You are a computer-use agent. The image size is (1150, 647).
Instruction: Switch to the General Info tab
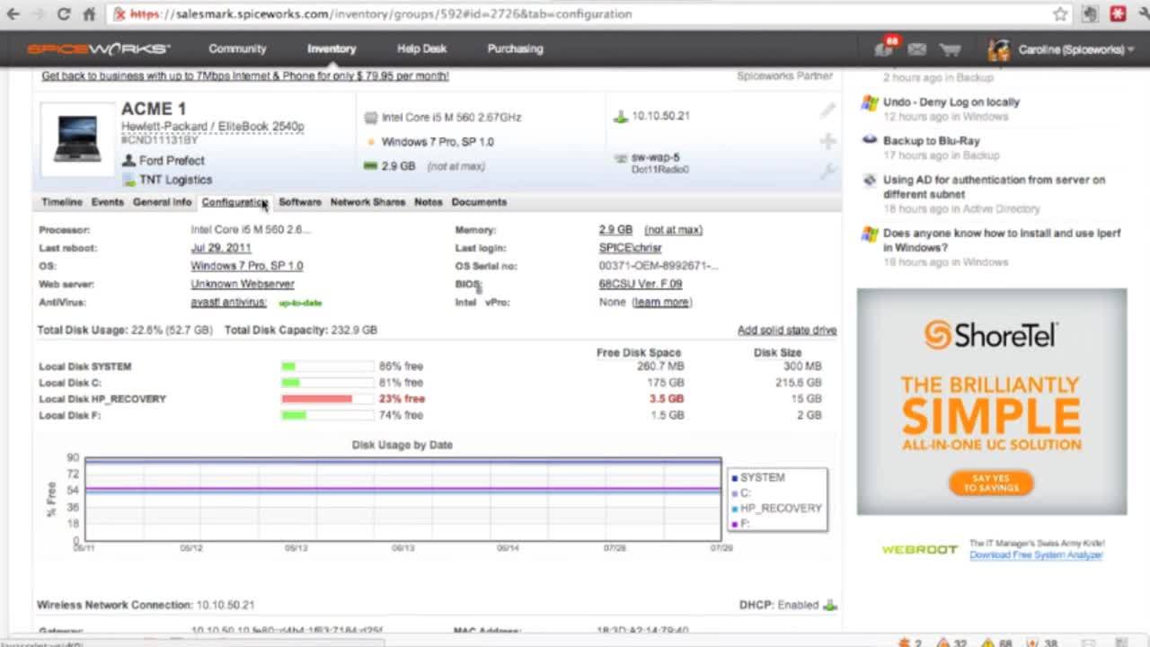coord(163,202)
